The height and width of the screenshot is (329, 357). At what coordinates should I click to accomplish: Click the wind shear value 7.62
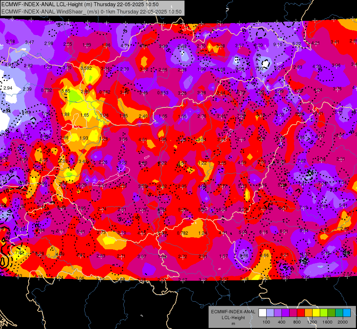pyautogui.click(x=302, y=161)
